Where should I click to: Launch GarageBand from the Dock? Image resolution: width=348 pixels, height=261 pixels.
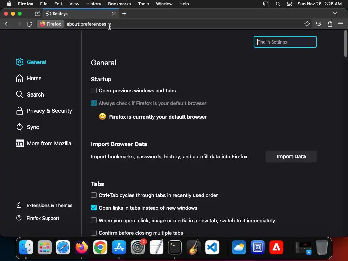pyautogui.click(x=193, y=247)
